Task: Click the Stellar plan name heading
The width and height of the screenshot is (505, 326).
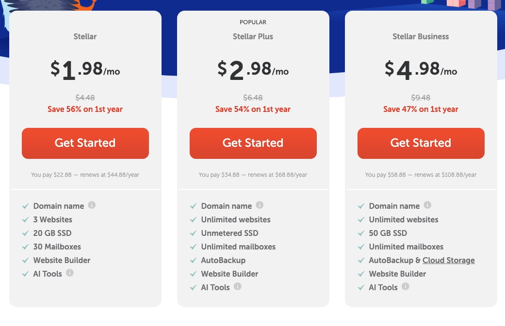Action: pyautogui.click(x=85, y=37)
